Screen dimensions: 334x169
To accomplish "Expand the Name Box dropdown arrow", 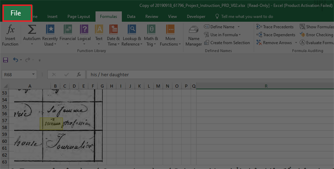I will (33, 75).
